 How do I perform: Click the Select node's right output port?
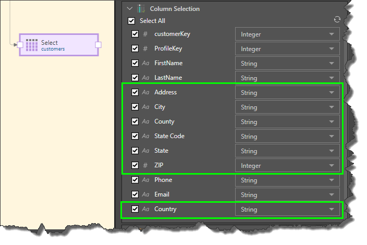(98, 45)
